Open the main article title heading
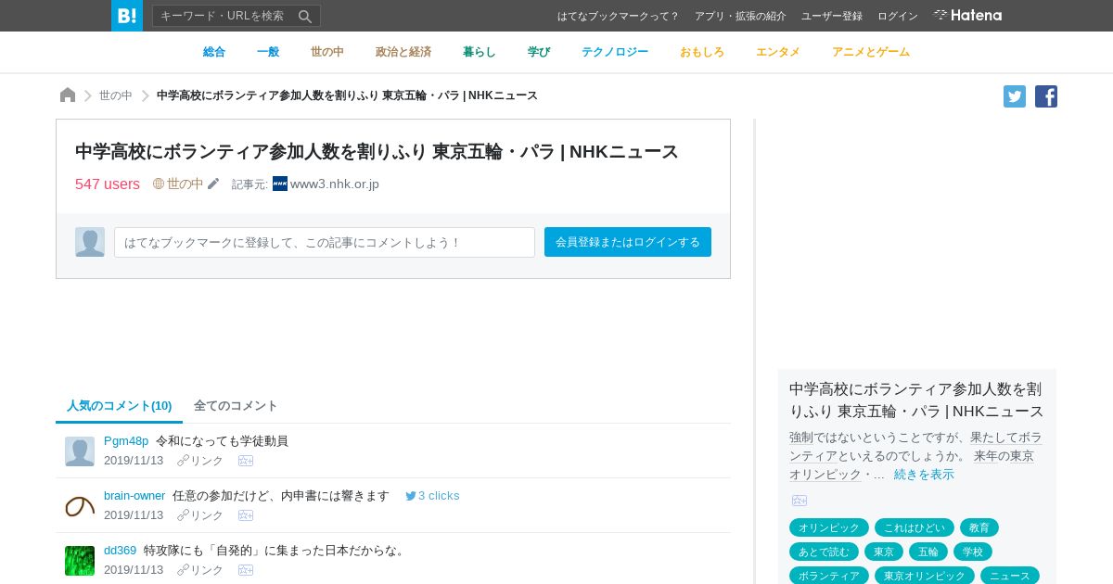Viewport: 1113px width, 584px height. [x=377, y=151]
